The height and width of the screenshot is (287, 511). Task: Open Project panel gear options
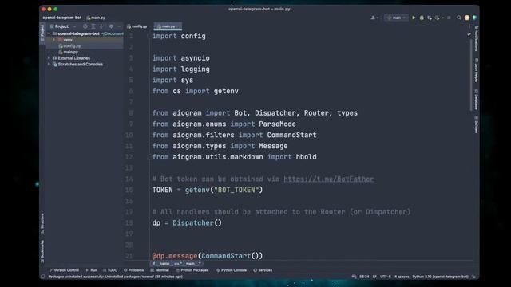tap(111, 26)
